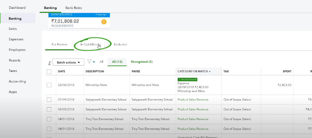Expand the filter dropdown arrow

[94, 62]
